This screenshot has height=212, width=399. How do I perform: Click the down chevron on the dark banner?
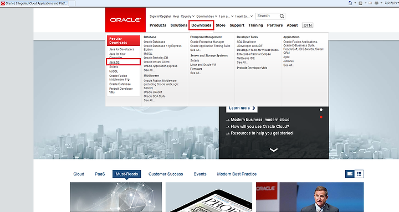[x=274, y=150]
